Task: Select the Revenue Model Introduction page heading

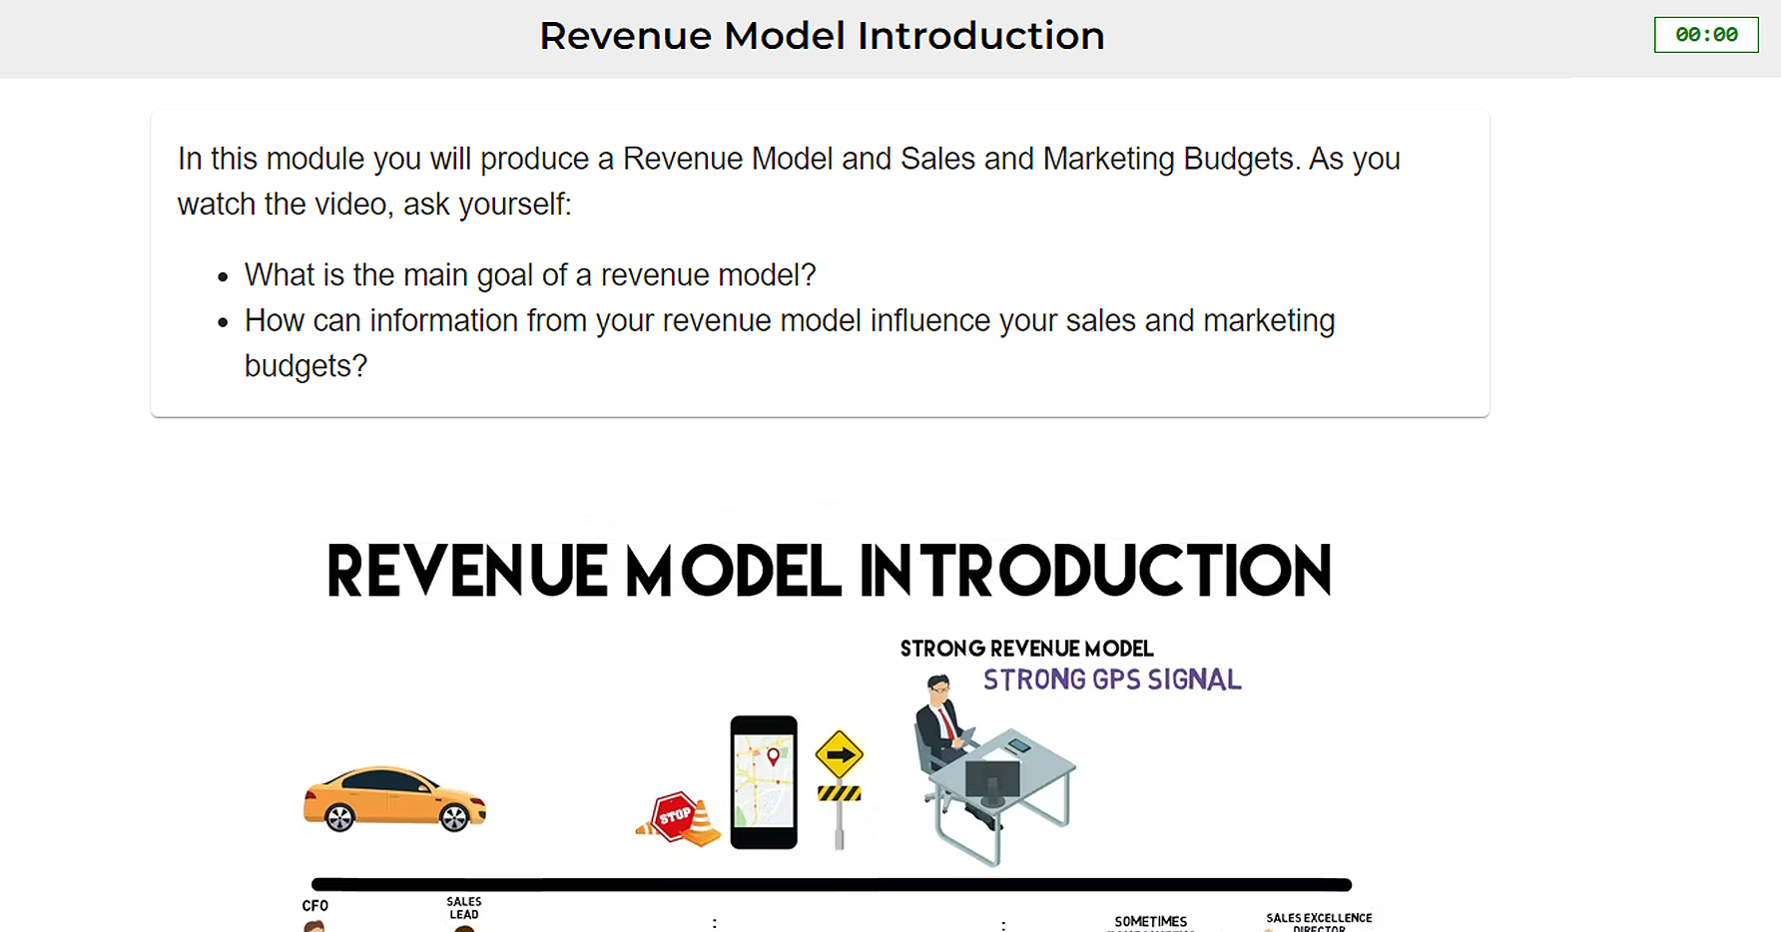Action: pyautogui.click(x=822, y=35)
